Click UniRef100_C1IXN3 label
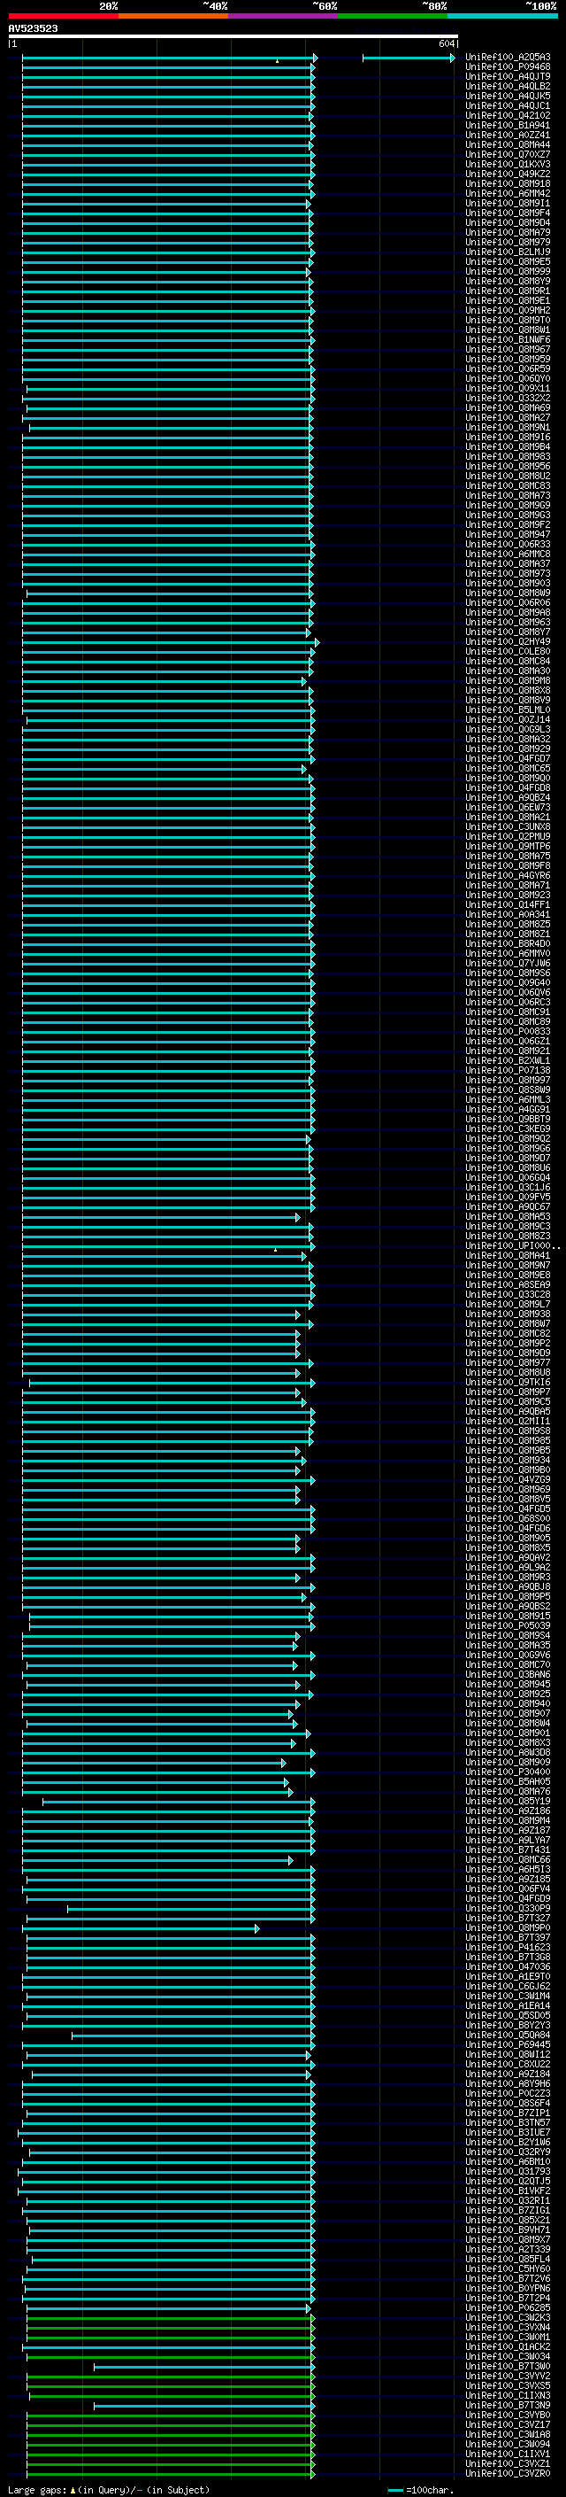 tap(508, 2395)
